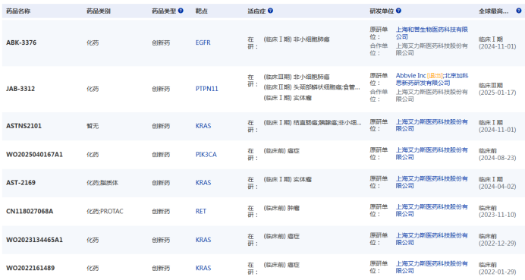
Task: Click help icon next to 研发单位 header
Action: click(x=398, y=11)
